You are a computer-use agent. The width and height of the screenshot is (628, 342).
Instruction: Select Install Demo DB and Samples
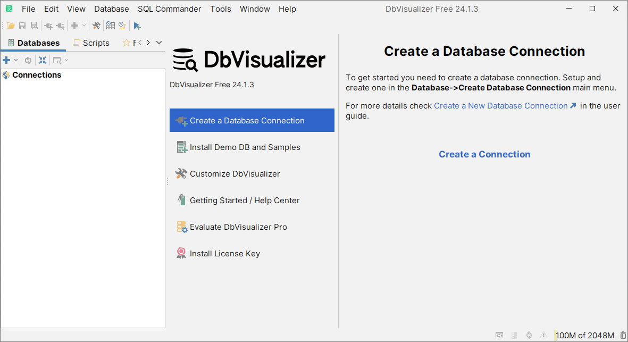(252, 147)
